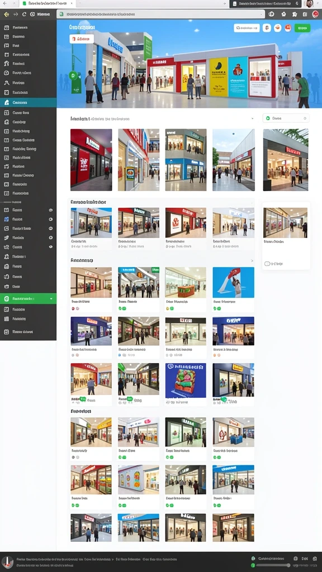Viewport: 322px width, 572px height.
Task: Open the extensions puzzle icon in browser toolbar
Action: pyautogui.click(x=295, y=14)
